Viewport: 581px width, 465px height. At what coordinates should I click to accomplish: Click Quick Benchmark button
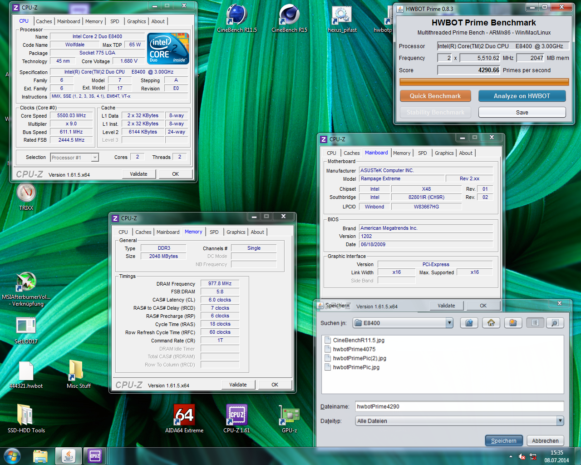pos(435,96)
